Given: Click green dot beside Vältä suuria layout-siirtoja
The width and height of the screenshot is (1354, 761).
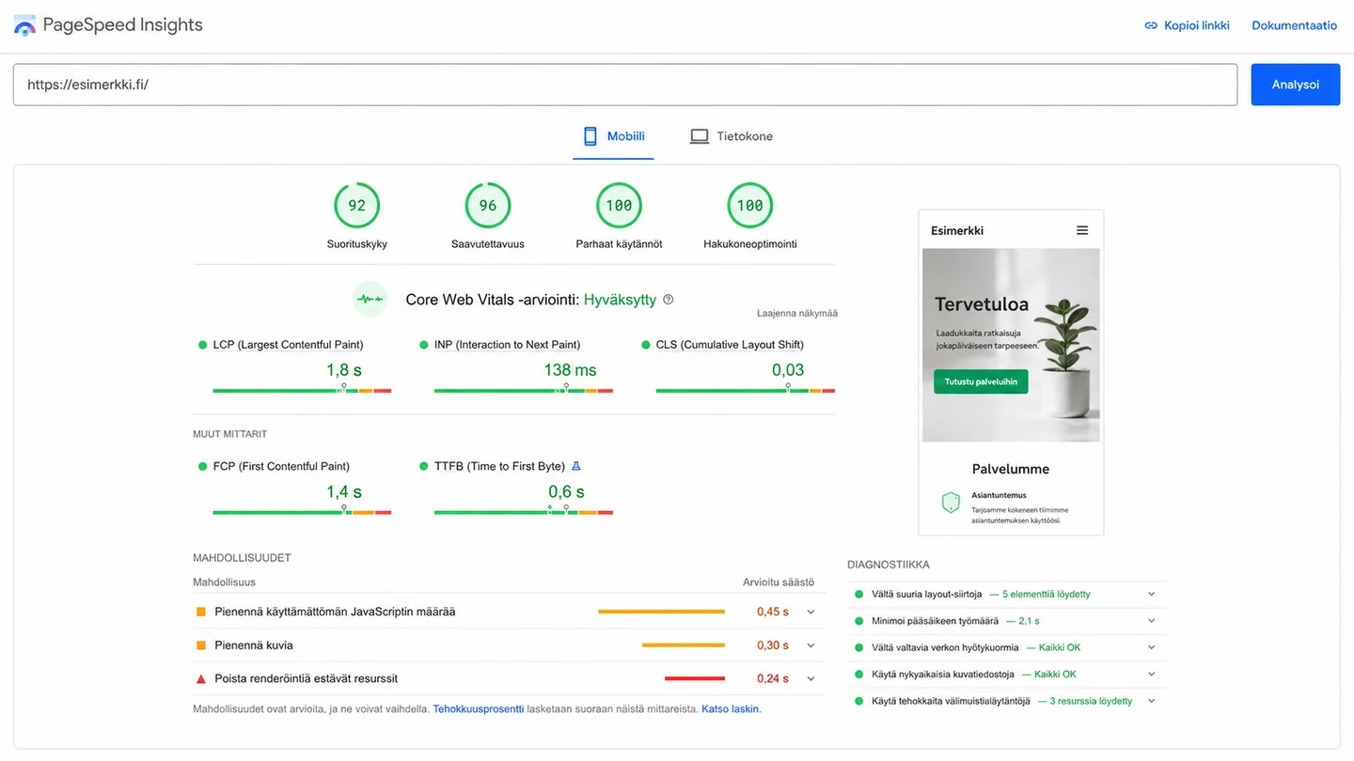Looking at the screenshot, I should pos(858,594).
